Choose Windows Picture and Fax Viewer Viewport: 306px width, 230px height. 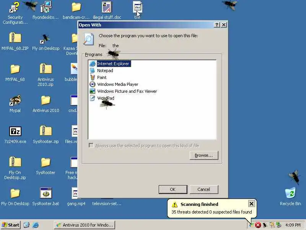123,91
